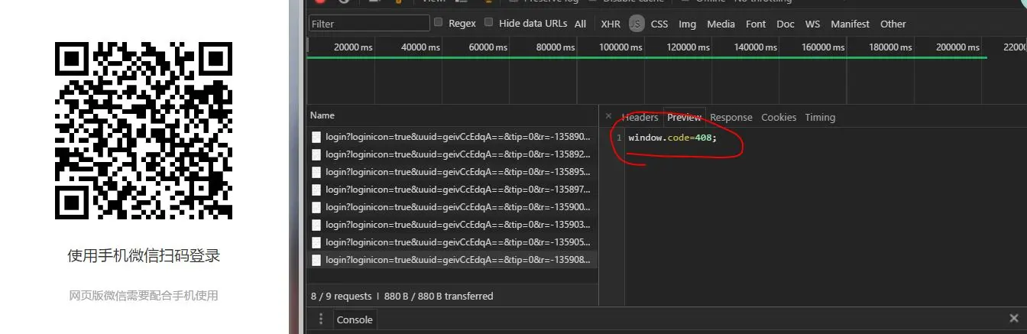
Task: Enable the Hide data URLs checkbox
Action: pyautogui.click(x=489, y=22)
